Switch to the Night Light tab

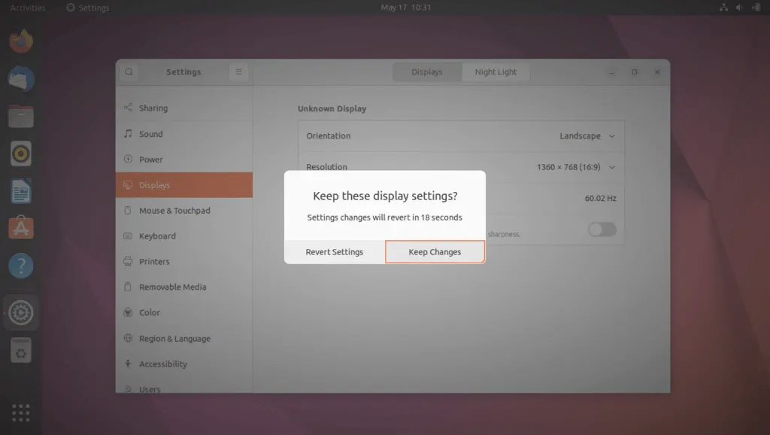tap(495, 71)
